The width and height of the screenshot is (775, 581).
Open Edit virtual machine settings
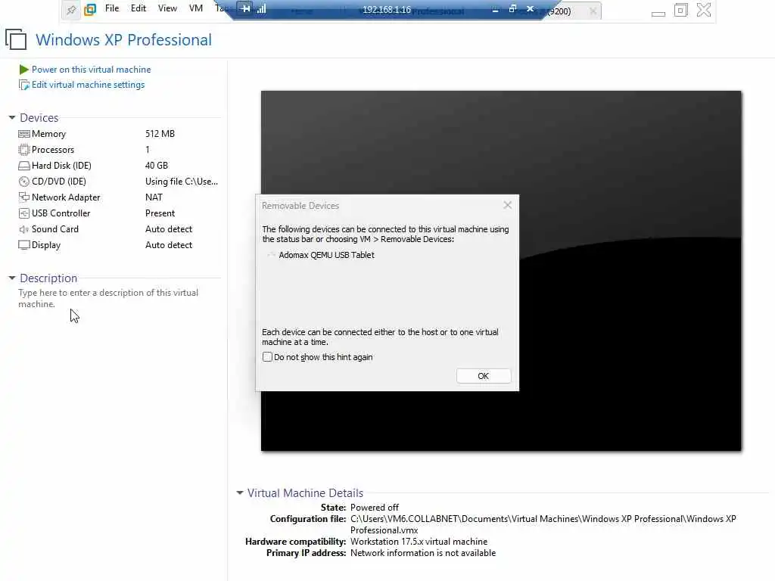click(x=88, y=85)
